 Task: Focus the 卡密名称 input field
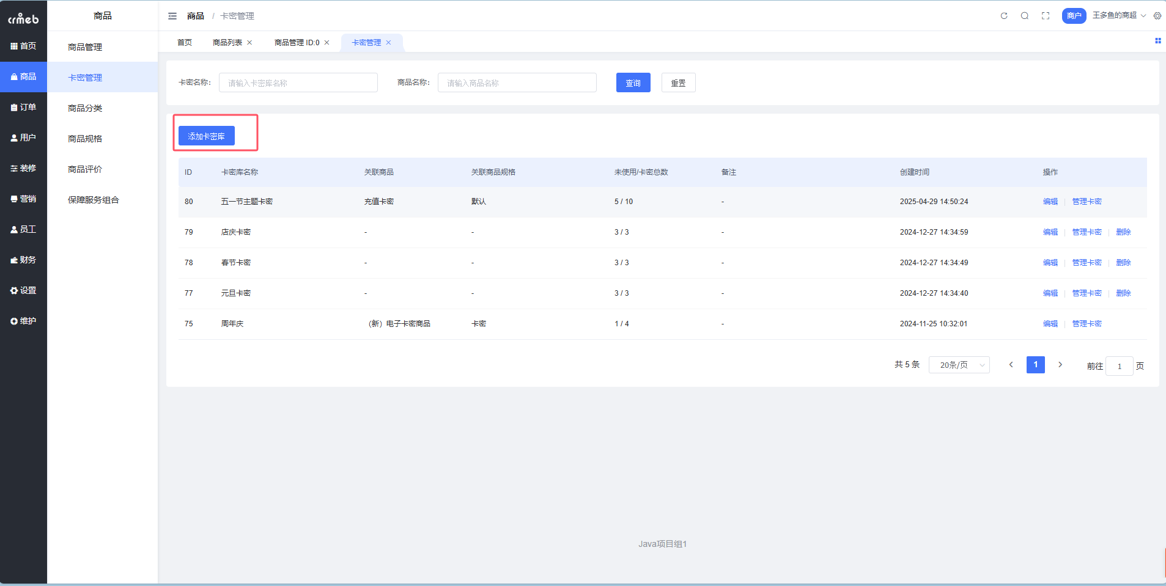(298, 83)
